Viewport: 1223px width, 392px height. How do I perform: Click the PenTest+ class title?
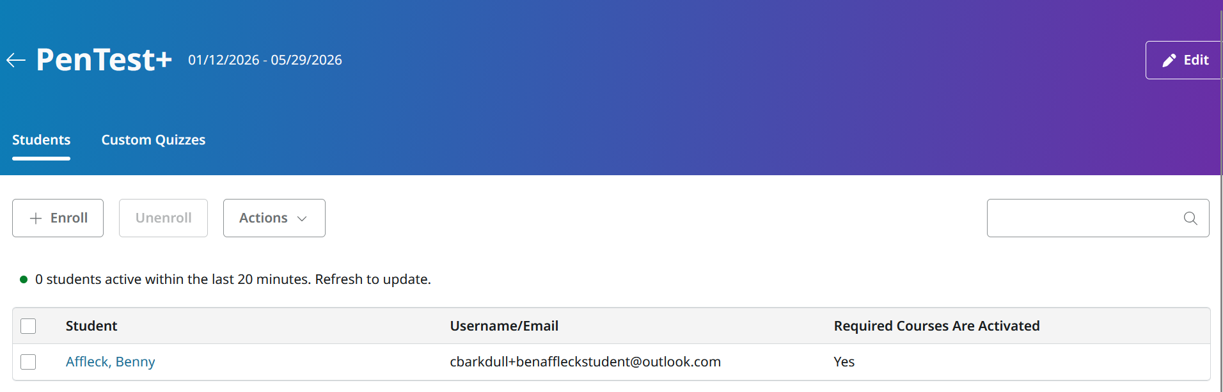pyautogui.click(x=104, y=60)
